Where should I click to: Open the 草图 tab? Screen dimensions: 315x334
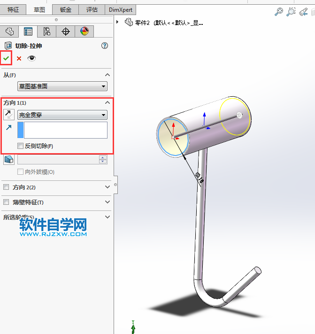(39, 10)
